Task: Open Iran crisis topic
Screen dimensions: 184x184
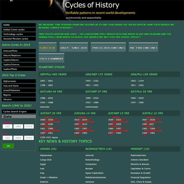Action: click(x=42, y=169)
